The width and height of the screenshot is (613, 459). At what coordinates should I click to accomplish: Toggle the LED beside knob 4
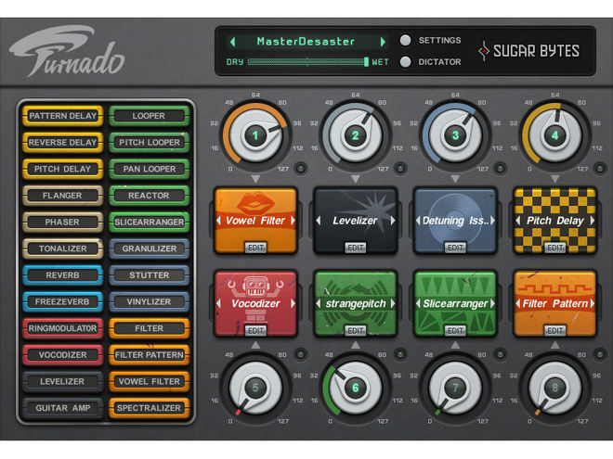[599, 168]
